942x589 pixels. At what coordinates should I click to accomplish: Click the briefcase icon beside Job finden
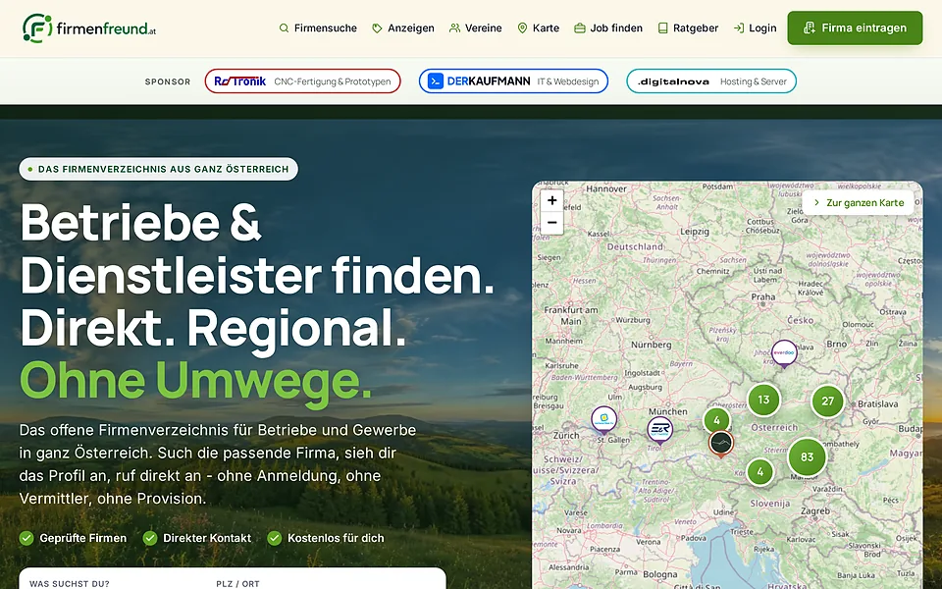pyautogui.click(x=580, y=28)
